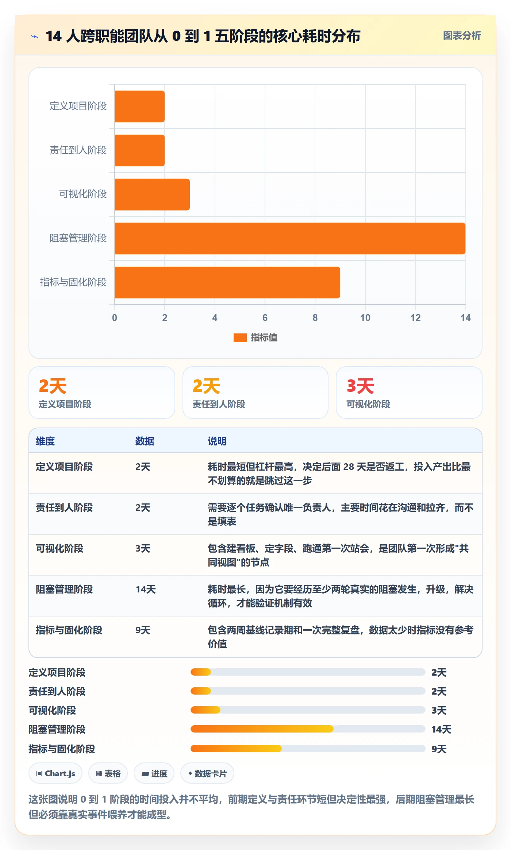Click the 3天 可视化阶段 data card

point(409,393)
